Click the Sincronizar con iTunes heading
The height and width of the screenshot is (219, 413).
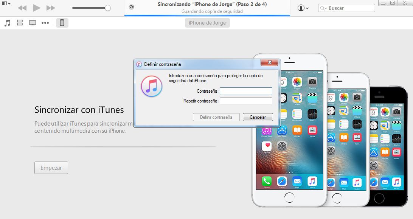tap(79, 110)
